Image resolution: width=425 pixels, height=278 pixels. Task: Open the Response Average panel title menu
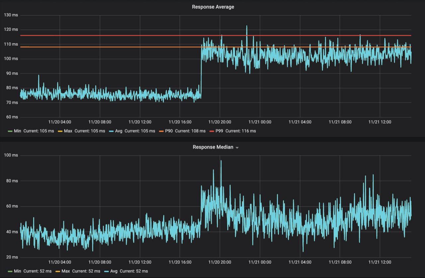(213, 7)
